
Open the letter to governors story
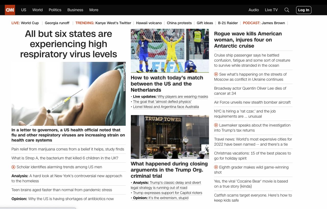(68, 135)
